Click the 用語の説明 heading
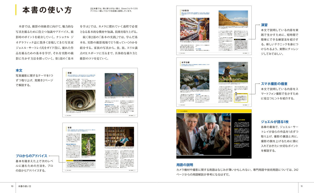 click(x=184, y=165)
